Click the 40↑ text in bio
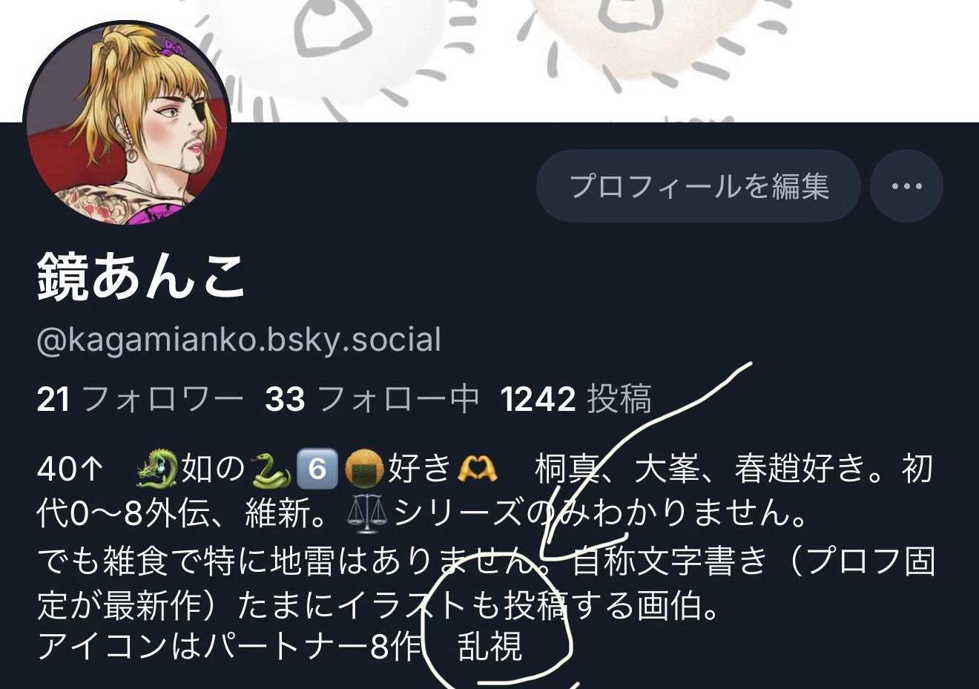Screen dimensions: 979x689 coord(69,469)
